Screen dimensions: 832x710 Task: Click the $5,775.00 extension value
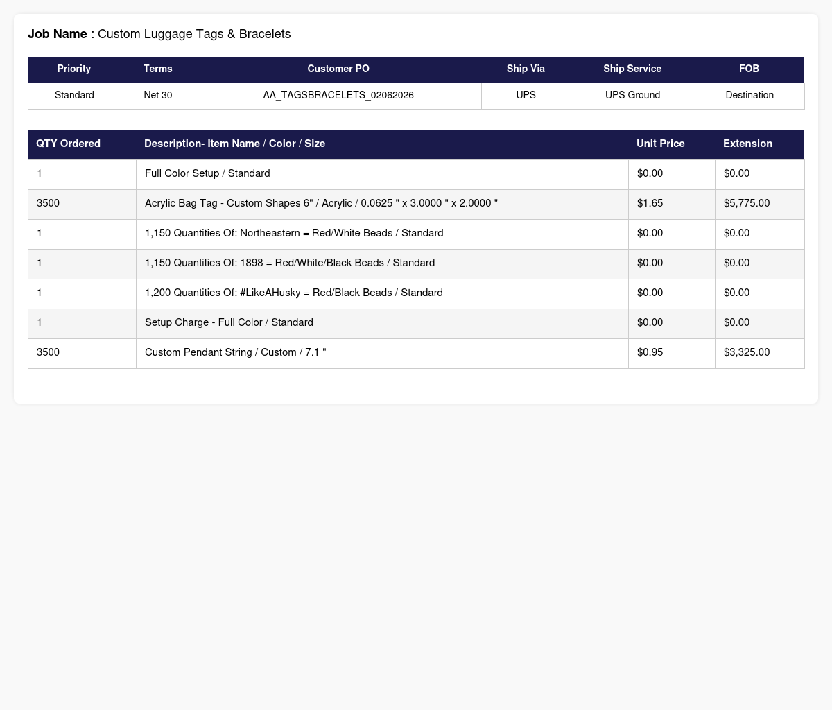click(x=747, y=203)
